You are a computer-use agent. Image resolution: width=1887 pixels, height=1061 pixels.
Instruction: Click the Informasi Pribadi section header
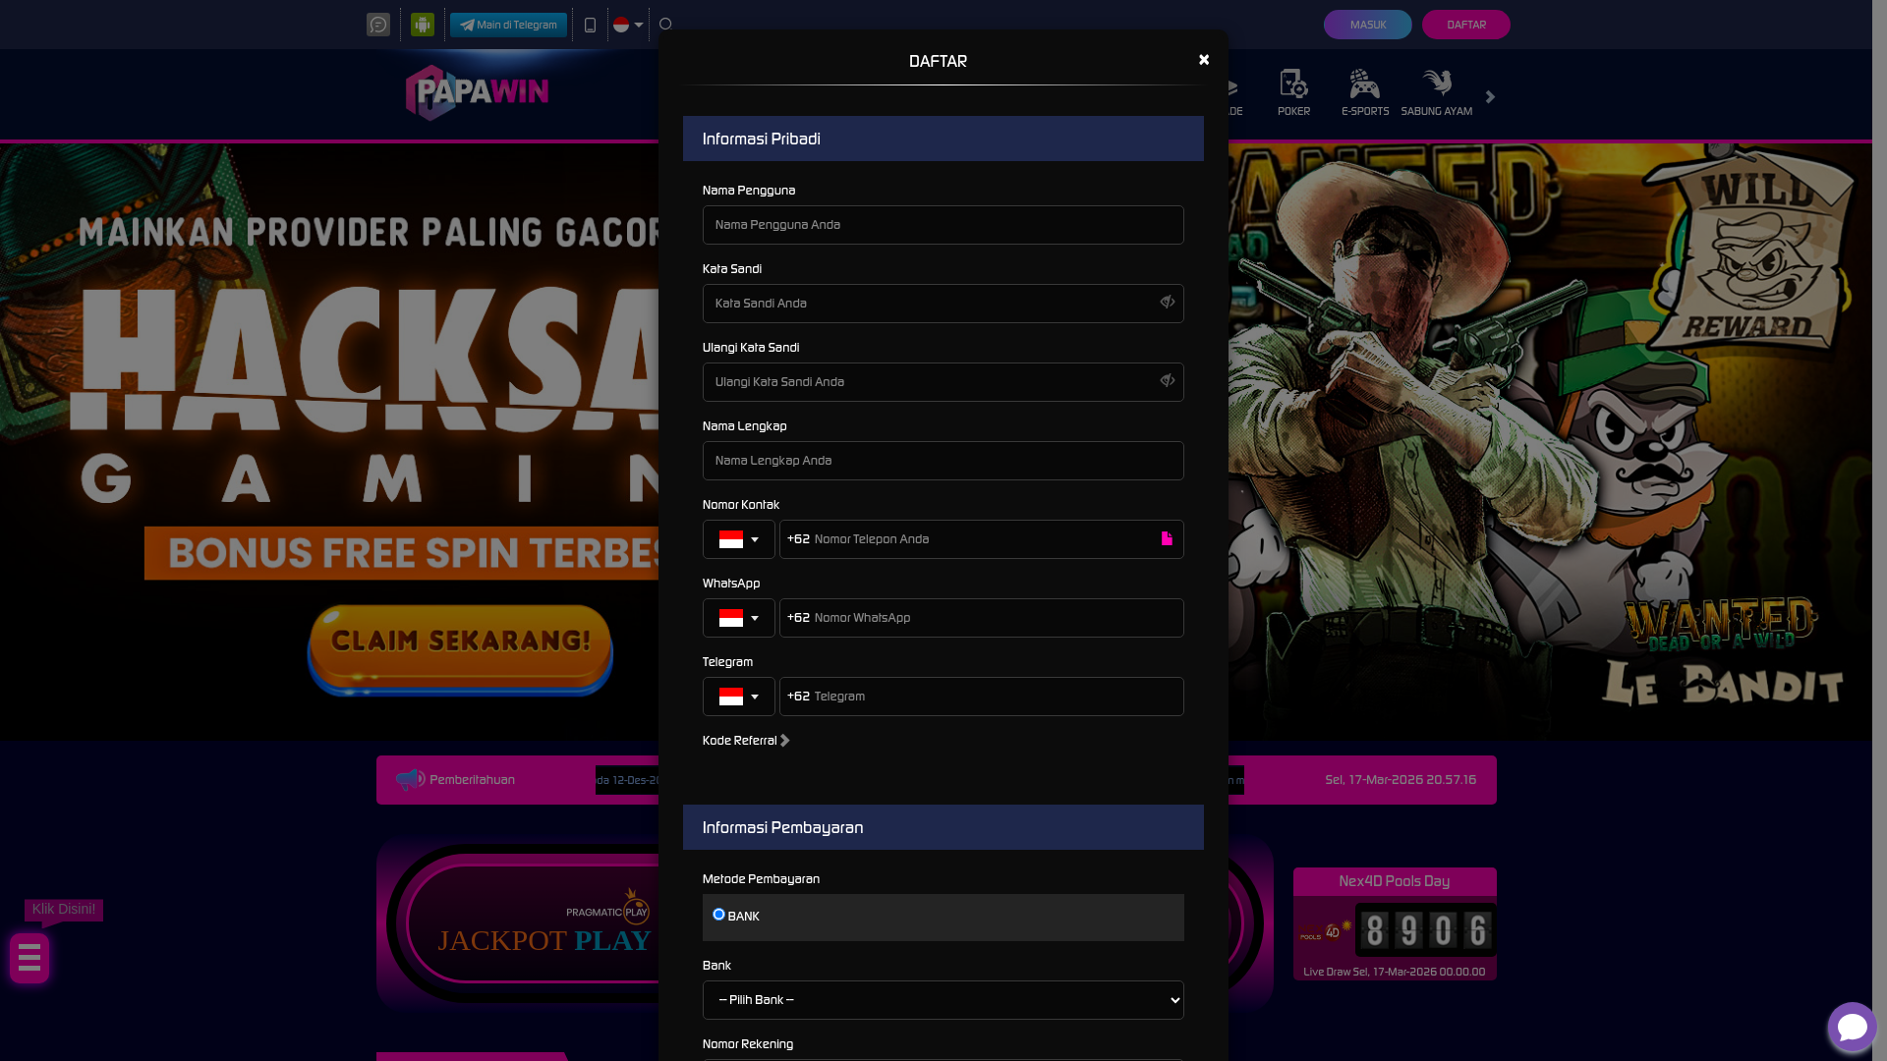pos(943,139)
